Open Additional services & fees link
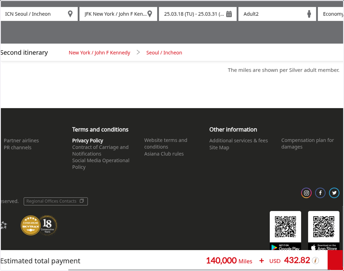This screenshot has height=271, width=344. 239,141
